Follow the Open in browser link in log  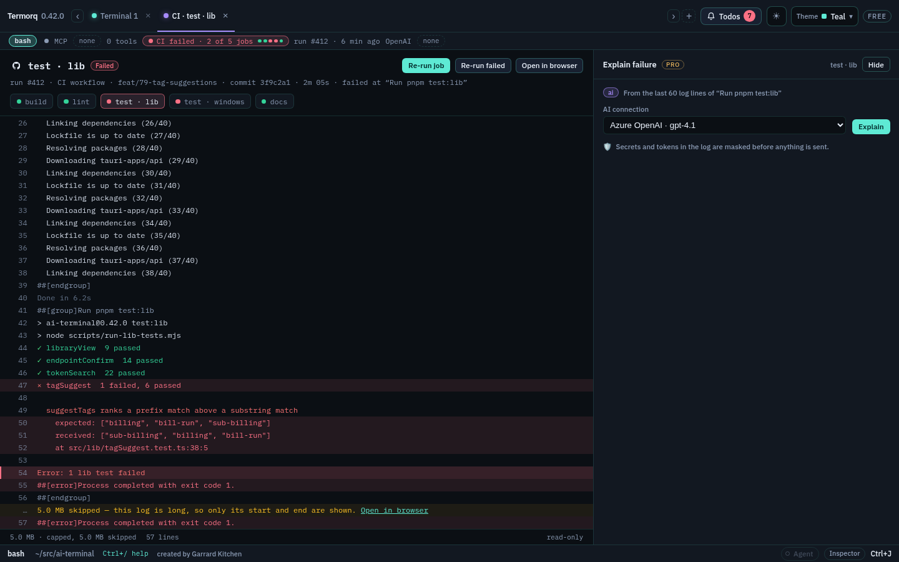395,510
